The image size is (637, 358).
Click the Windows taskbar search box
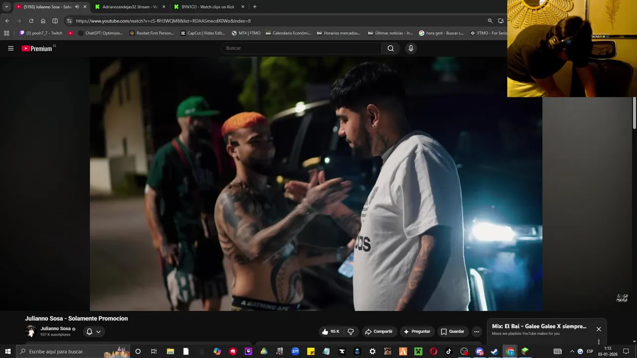pyautogui.click(x=73, y=352)
